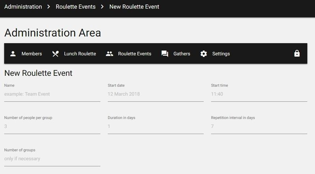Focus the Name input field
315x174 pixels.
[x=52, y=94]
